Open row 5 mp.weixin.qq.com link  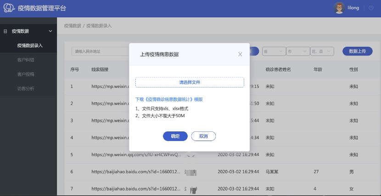136,155
